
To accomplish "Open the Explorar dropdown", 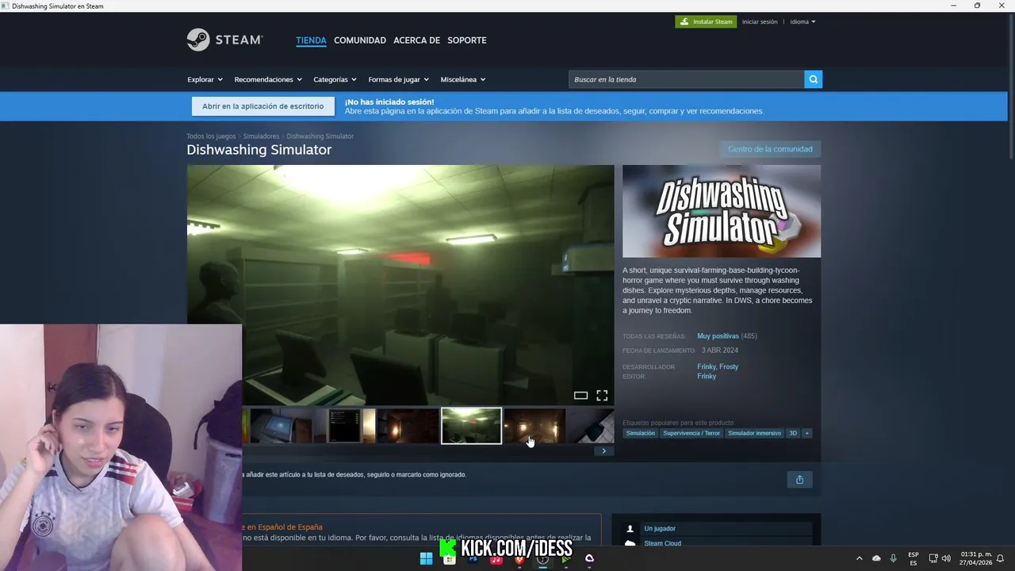I will (x=205, y=79).
